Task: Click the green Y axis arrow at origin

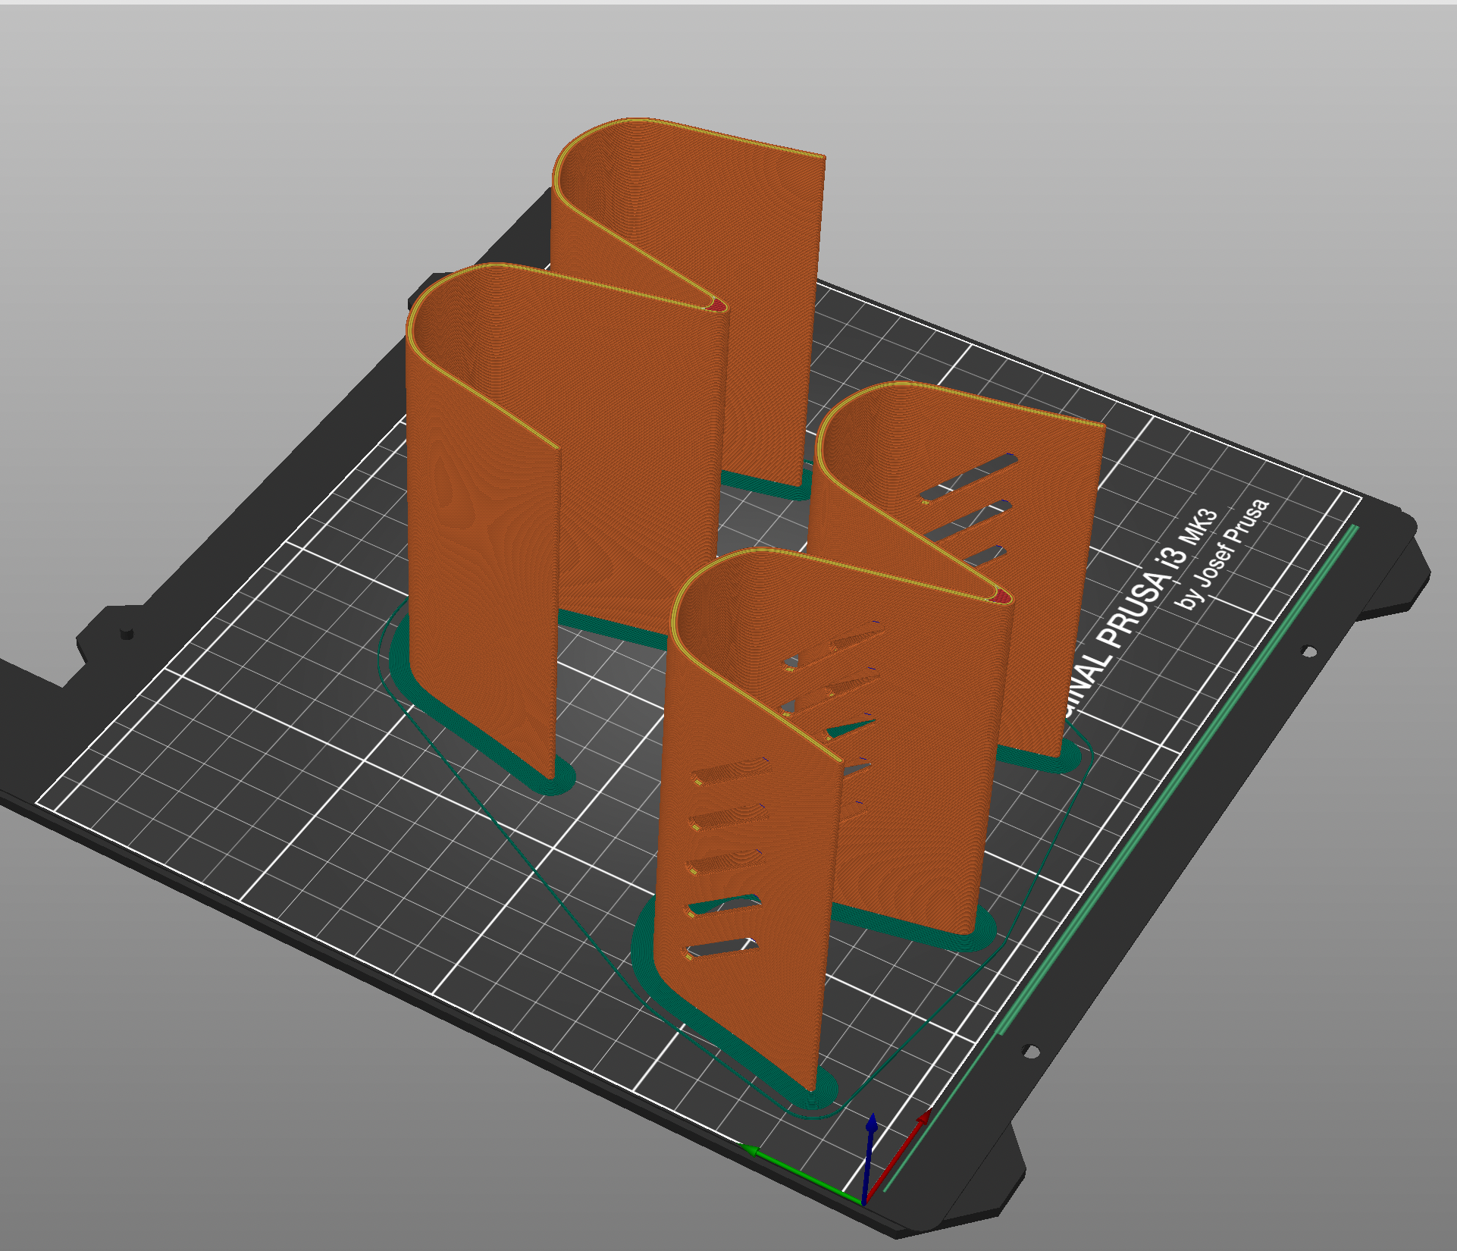Action: (802, 1175)
